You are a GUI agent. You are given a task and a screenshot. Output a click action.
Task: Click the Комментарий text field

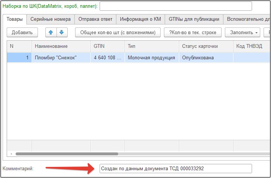(176, 168)
